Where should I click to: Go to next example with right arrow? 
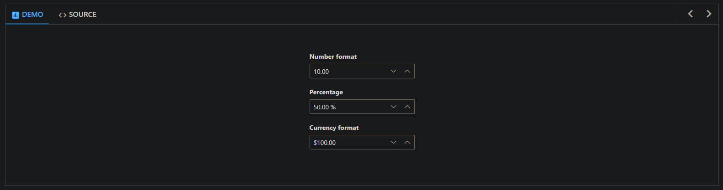[x=709, y=14]
